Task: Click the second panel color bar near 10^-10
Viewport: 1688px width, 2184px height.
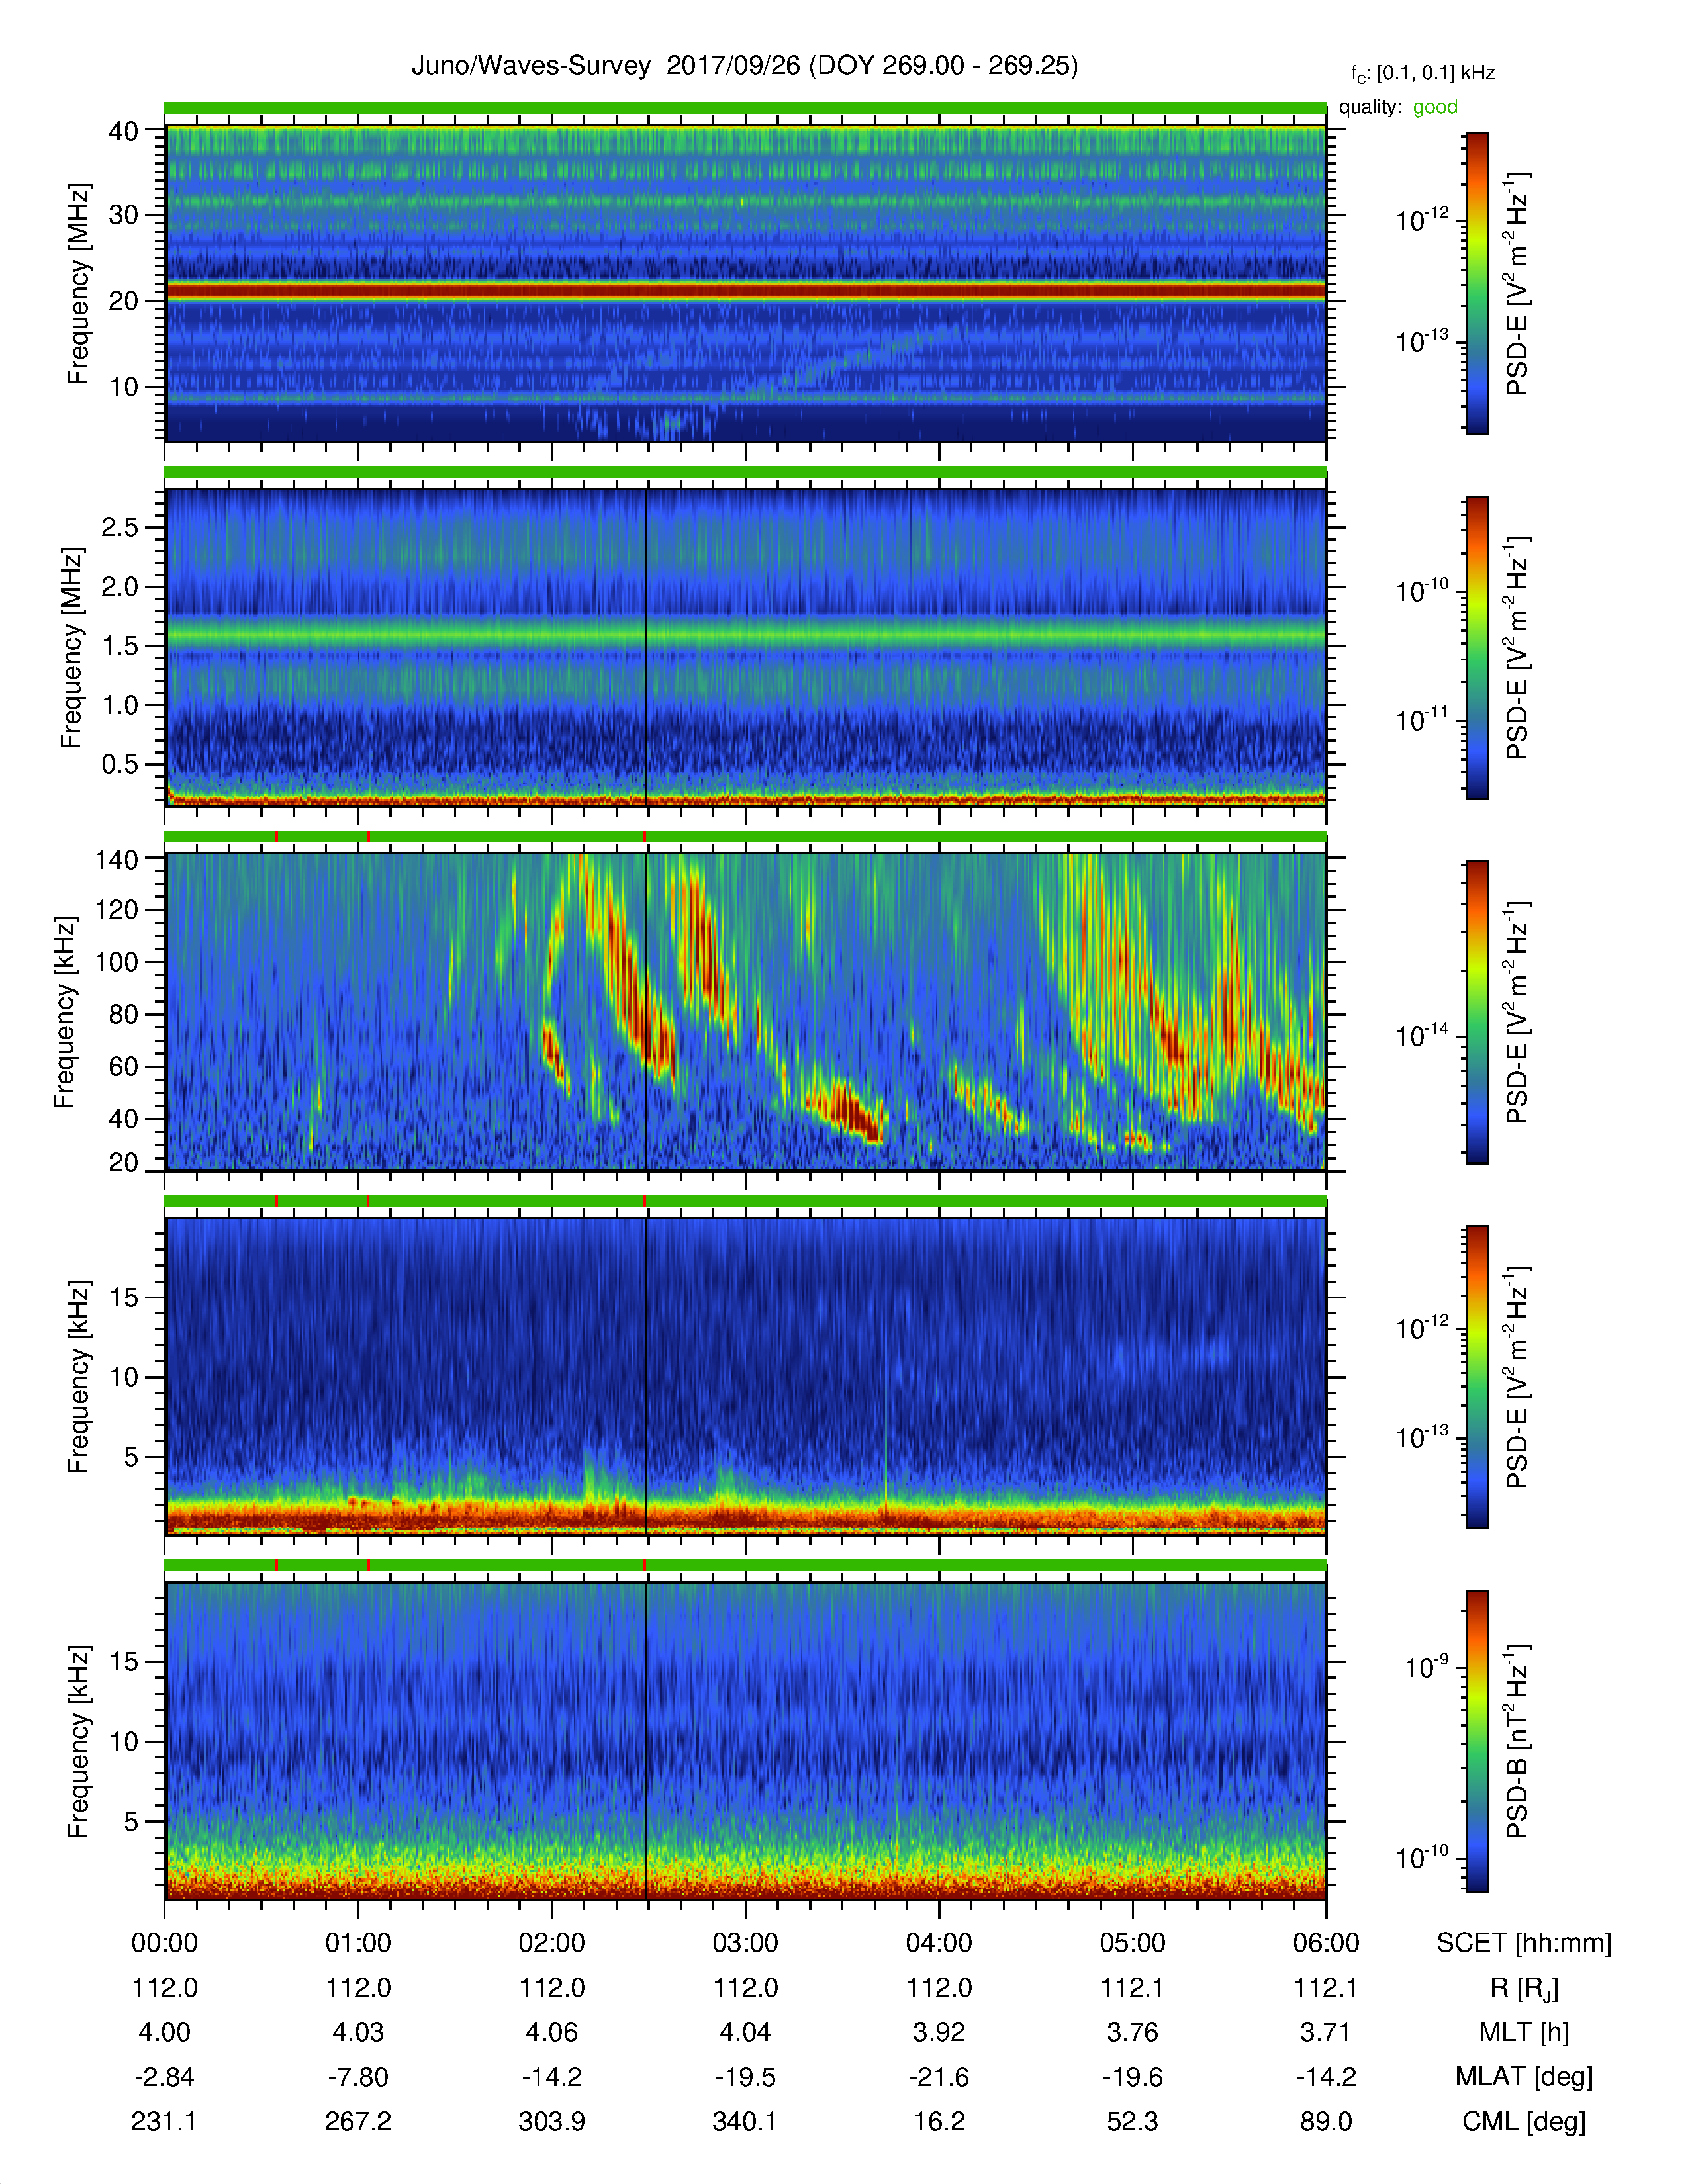Action: [1476, 592]
